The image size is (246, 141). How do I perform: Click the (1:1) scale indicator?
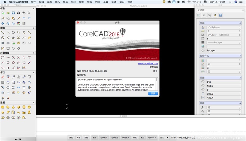[x=173, y=138]
